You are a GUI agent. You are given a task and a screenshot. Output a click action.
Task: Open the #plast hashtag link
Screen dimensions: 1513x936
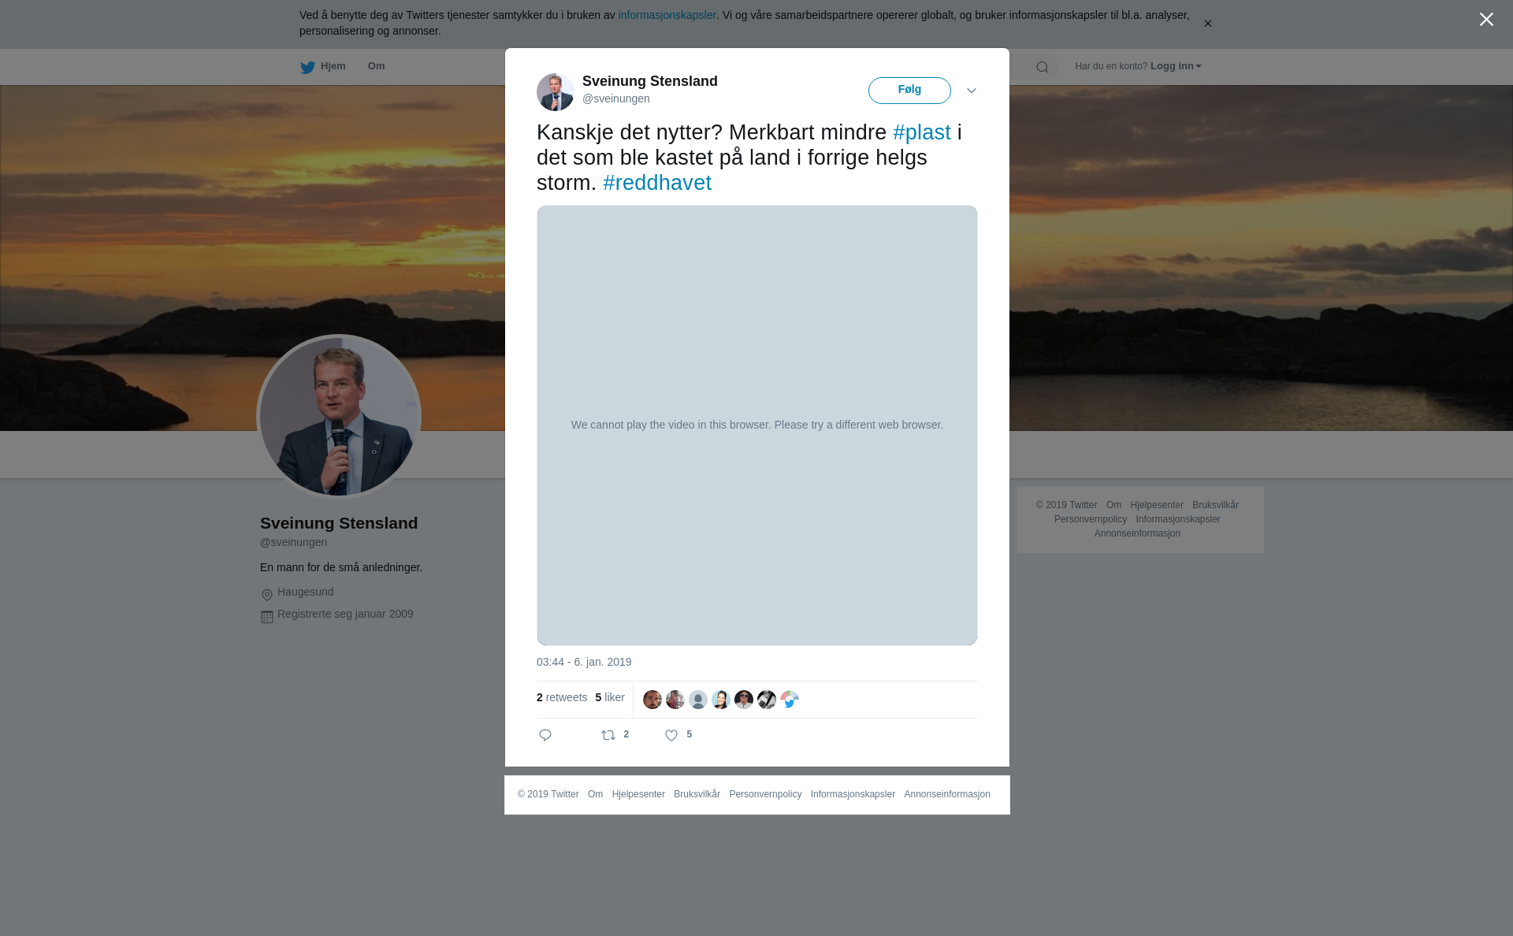922,132
